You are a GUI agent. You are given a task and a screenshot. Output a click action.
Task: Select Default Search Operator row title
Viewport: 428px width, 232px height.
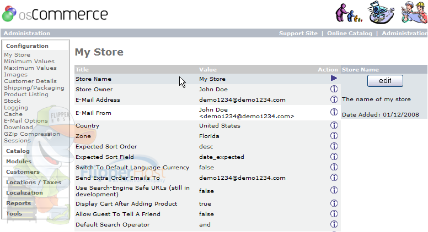coord(113,225)
